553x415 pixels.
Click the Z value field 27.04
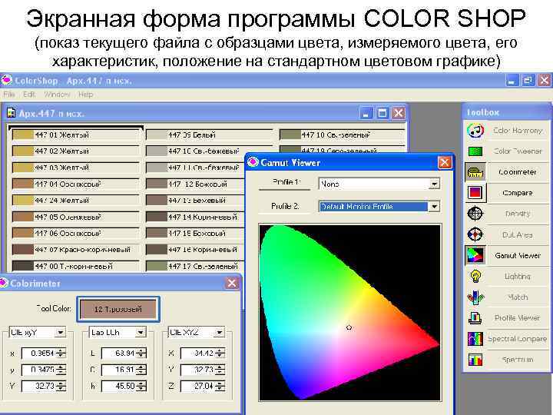(x=197, y=386)
